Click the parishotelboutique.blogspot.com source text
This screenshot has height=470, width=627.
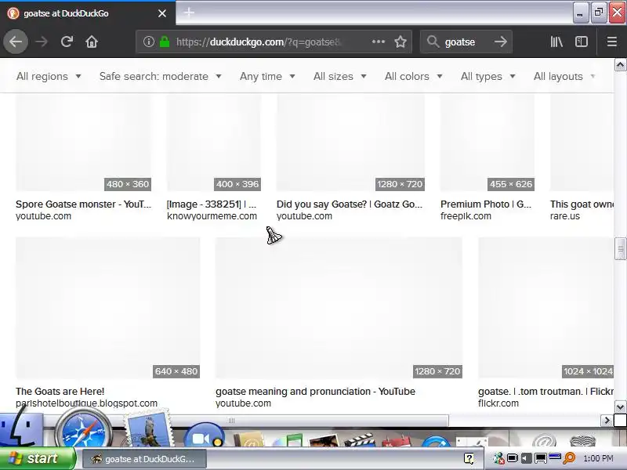[86, 403]
